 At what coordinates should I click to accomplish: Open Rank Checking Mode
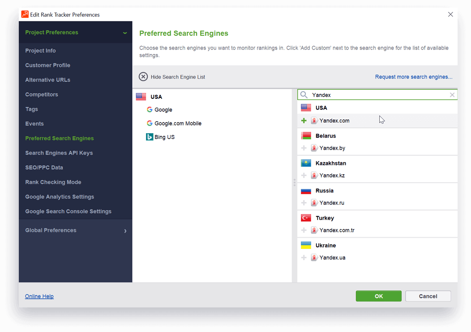[x=53, y=182]
